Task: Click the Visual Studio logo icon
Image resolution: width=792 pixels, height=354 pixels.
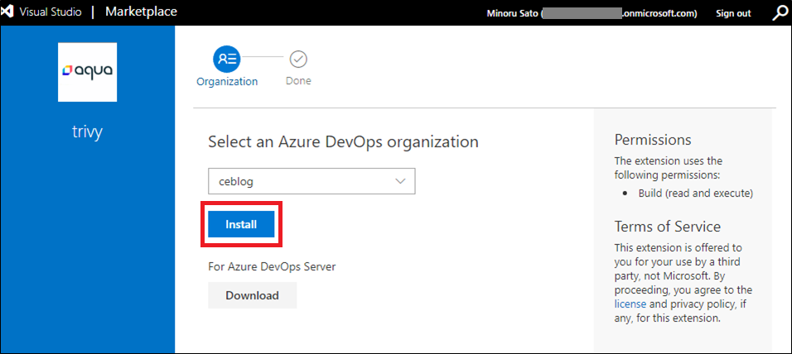Action: pos(7,12)
